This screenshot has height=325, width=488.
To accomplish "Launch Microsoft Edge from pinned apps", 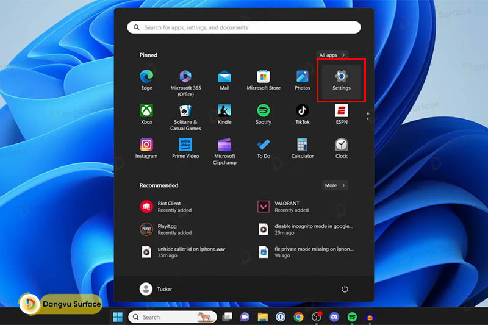I will (x=146, y=79).
